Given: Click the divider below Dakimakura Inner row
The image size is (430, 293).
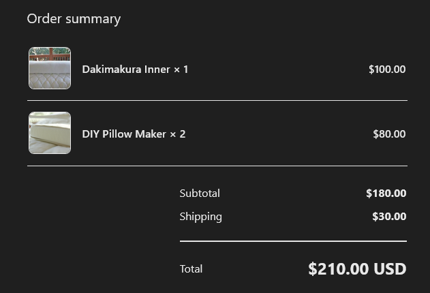Looking at the screenshot, I should coord(217,101).
